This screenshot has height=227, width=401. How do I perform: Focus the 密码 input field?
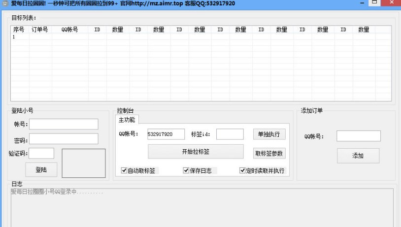(x=64, y=138)
